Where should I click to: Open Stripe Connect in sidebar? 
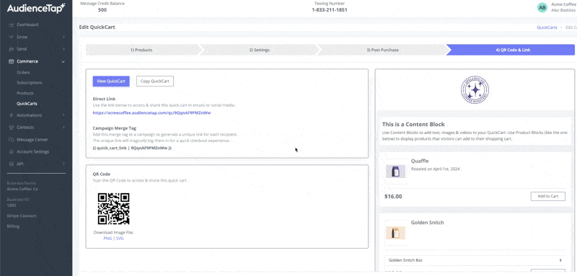pos(22,215)
